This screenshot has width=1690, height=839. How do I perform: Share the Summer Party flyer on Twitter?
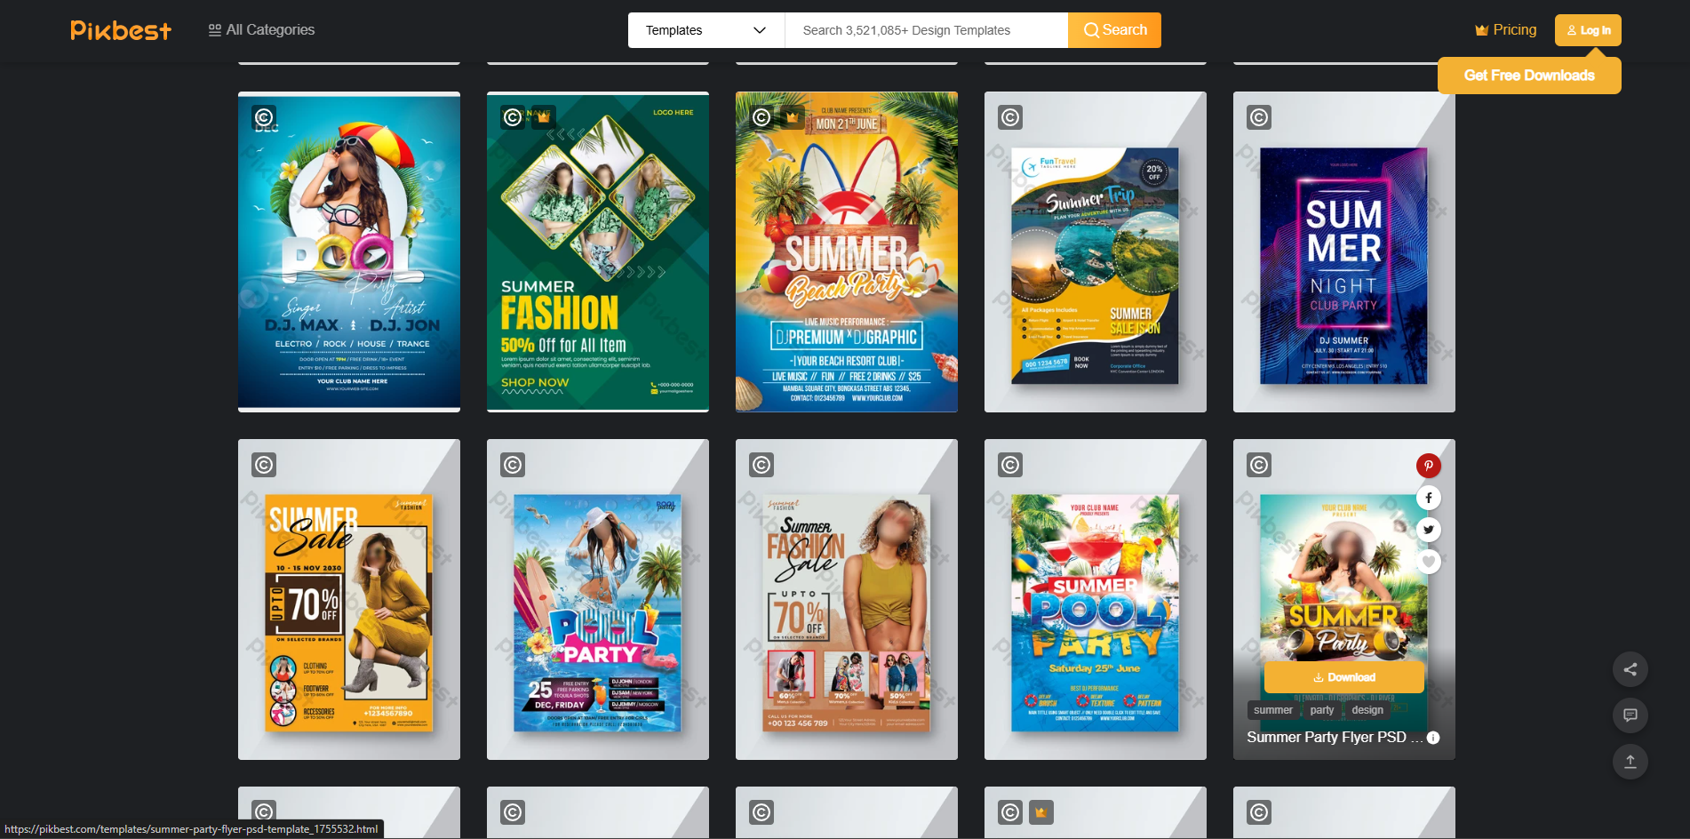[x=1428, y=529]
